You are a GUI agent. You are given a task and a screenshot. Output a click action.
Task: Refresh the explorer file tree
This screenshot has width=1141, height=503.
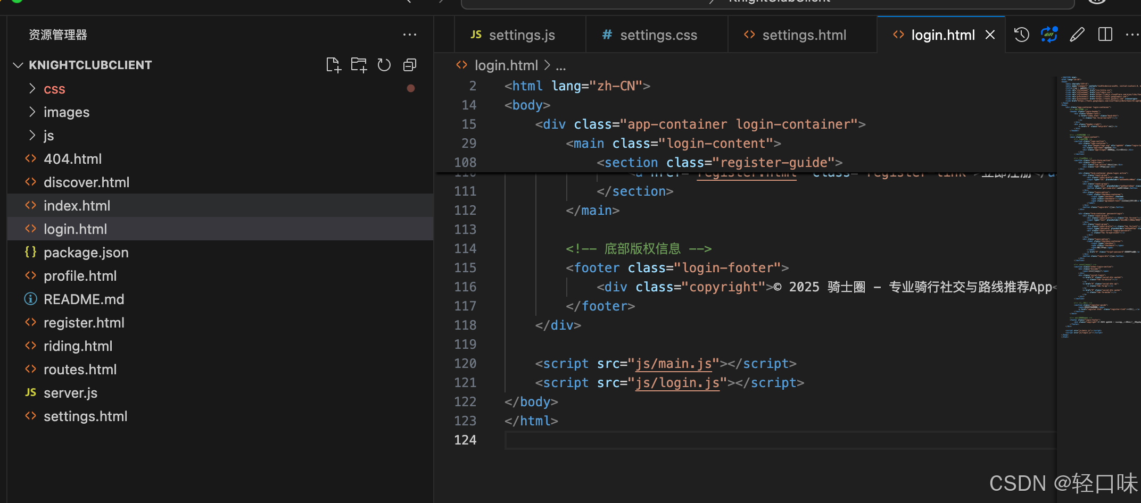(384, 65)
